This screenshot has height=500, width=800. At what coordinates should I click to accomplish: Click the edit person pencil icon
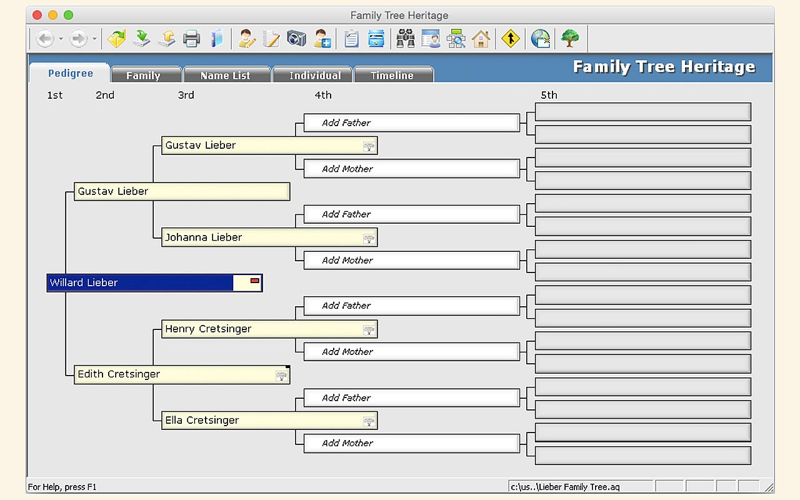[x=247, y=39]
